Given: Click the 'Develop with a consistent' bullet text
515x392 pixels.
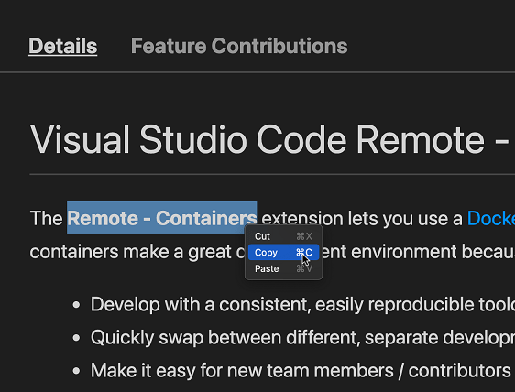Looking at the screenshot, I should tap(302, 304).
